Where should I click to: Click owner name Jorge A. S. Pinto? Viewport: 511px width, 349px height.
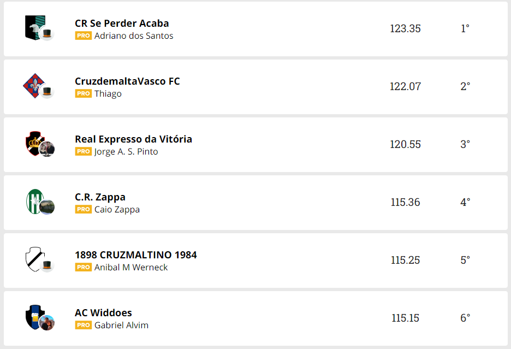click(x=126, y=151)
